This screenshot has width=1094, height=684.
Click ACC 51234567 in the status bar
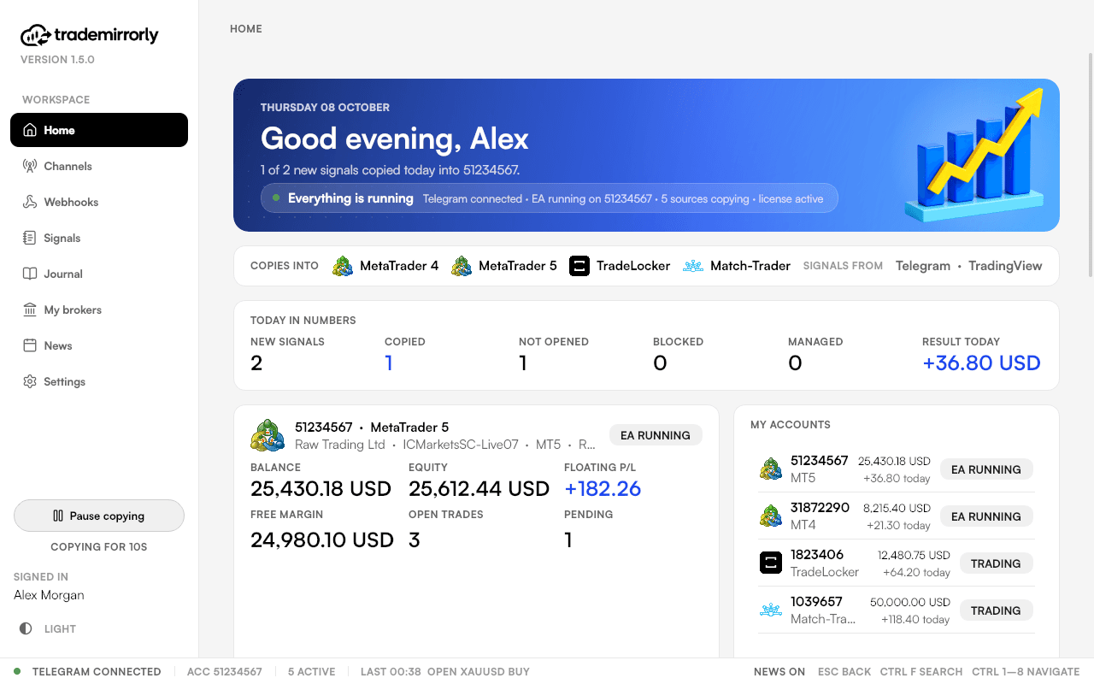click(225, 671)
